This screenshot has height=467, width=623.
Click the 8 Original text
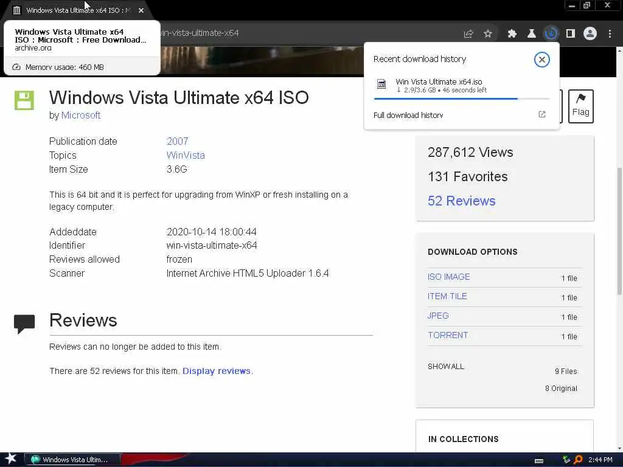click(561, 389)
